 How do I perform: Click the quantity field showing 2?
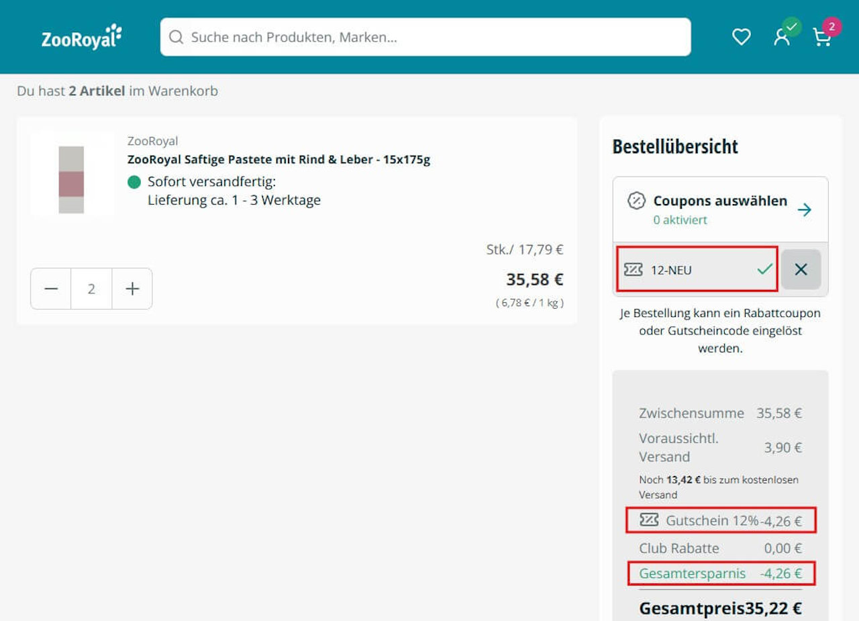coord(91,289)
